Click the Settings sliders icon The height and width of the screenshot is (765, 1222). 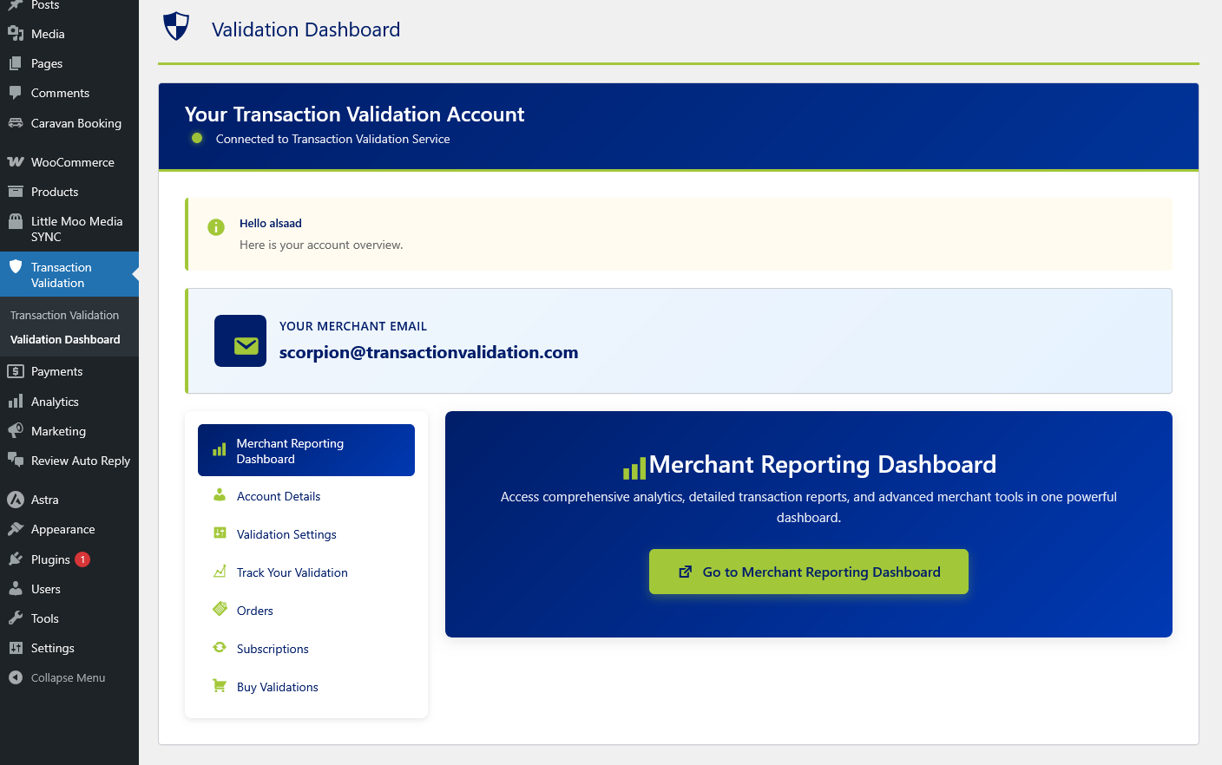click(16, 648)
